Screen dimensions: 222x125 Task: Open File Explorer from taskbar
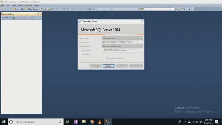pos(84,122)
